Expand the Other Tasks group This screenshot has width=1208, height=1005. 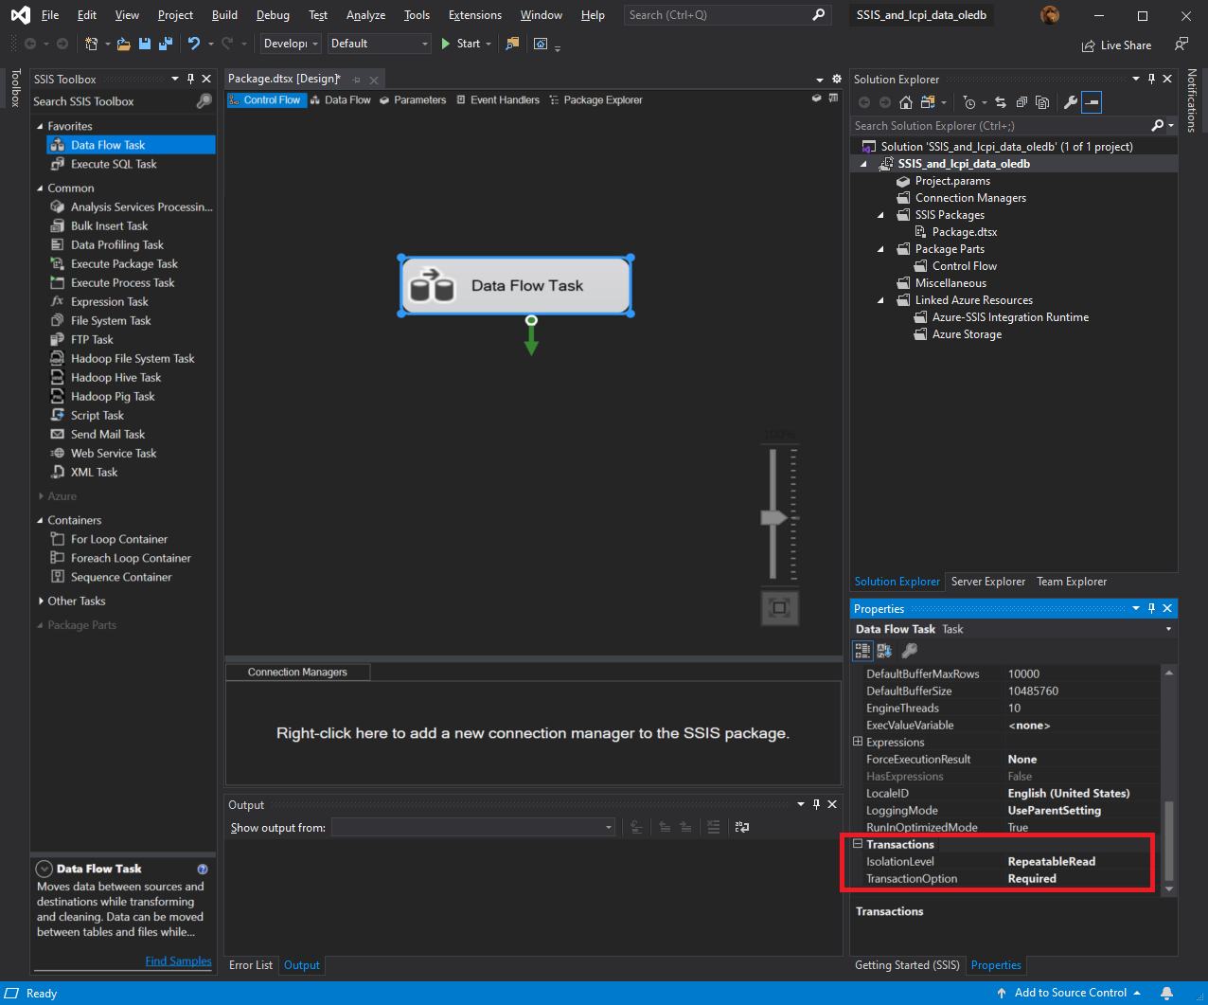point(41,601)
